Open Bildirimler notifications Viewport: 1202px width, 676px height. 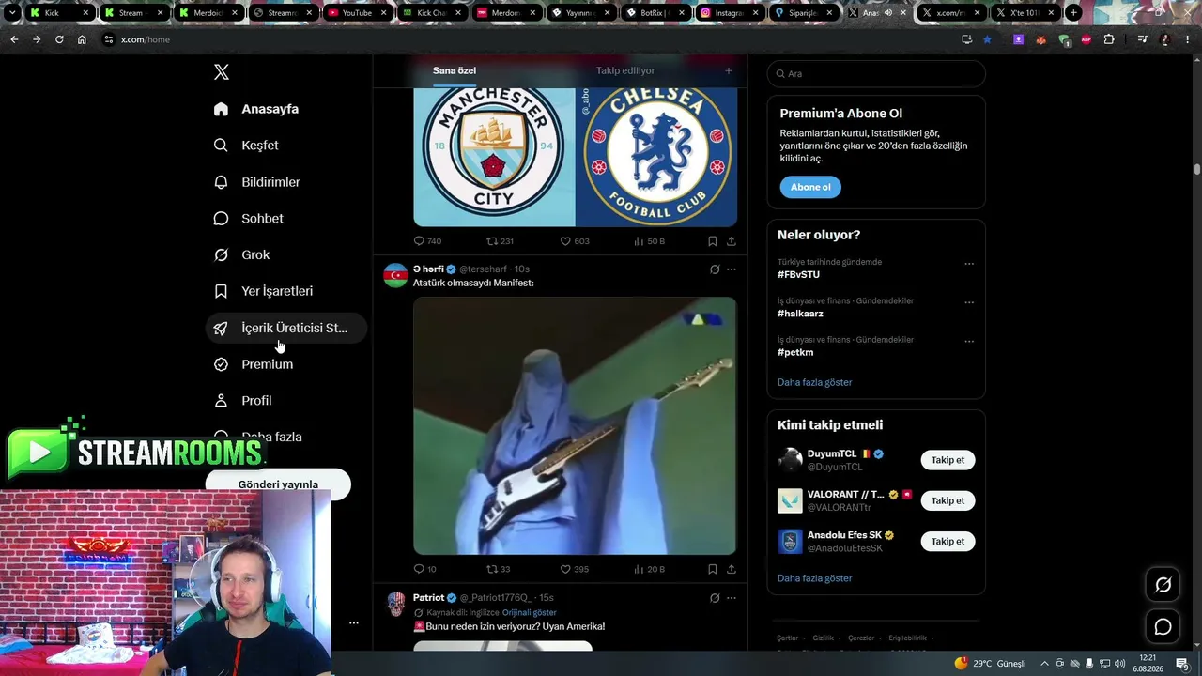(x=257, y=182)
